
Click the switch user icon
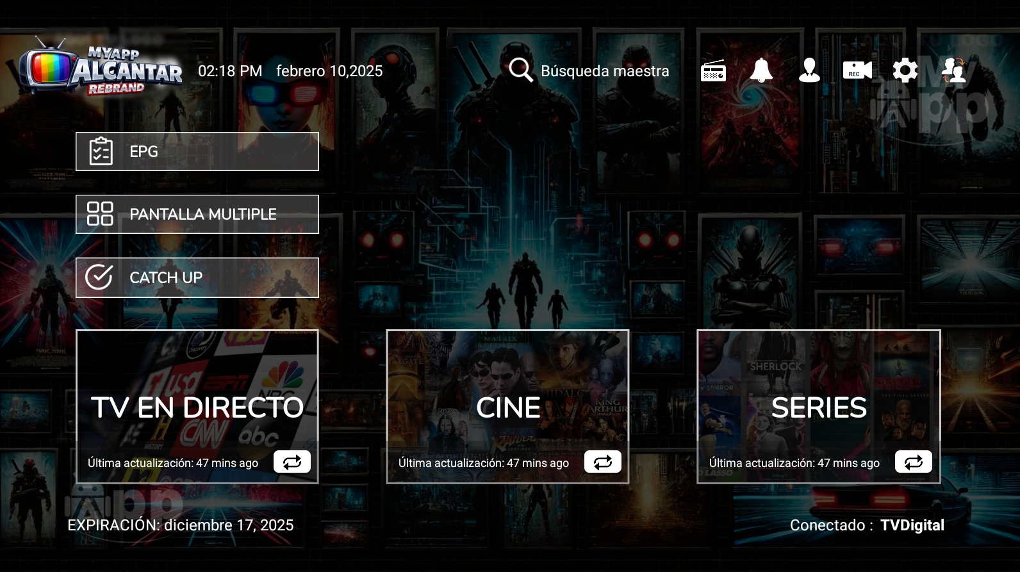coord(953,70)
